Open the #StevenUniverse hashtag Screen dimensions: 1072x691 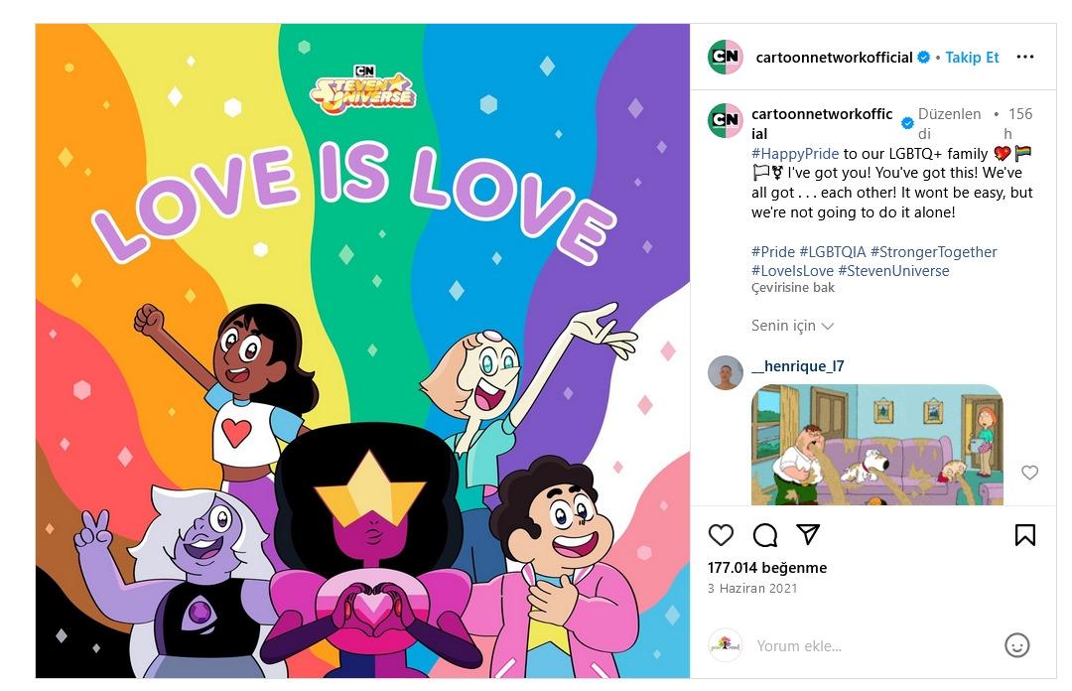(x=893, y=271)
